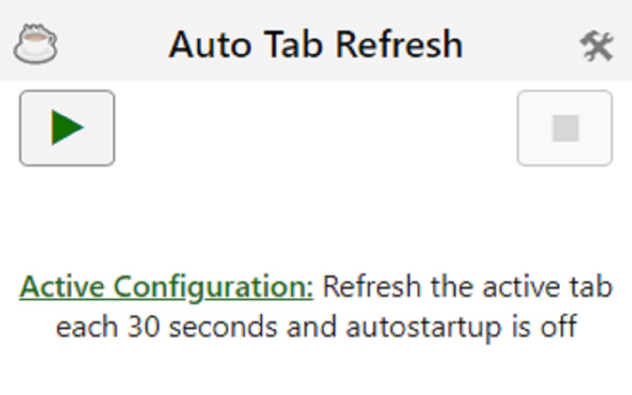The width and height of the screenshot is (632, 395).
Task: Buy the developer a coffee via cup icon
Action: click(x=35, y=44)
